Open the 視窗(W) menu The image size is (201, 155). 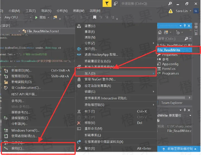click(78, 11)
